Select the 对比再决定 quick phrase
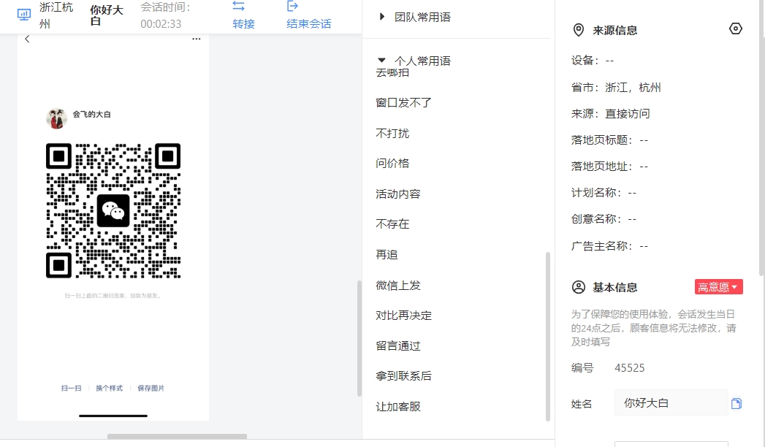This screenshot has width=765, height=447. 403,316
